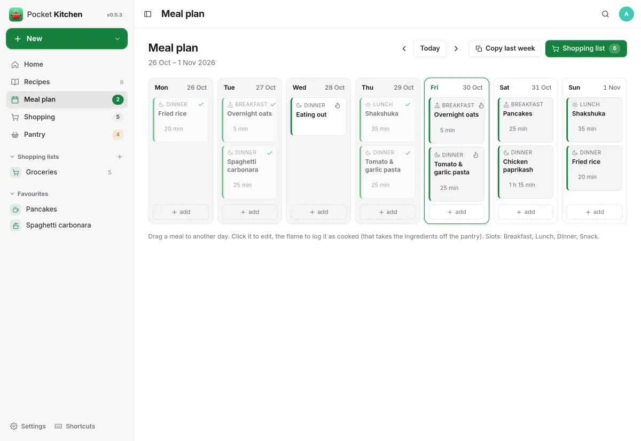Click the Recipes book icon
Viewport: 641px width, 441px height.
click(x=15, y=82)
